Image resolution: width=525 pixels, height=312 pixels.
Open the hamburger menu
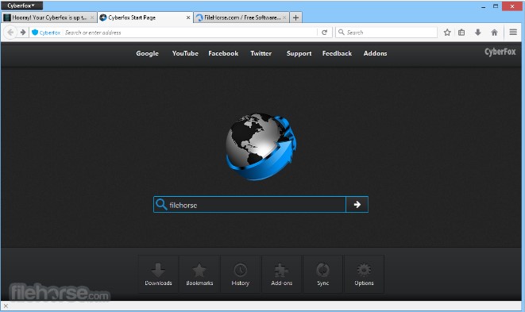point(513,32)
